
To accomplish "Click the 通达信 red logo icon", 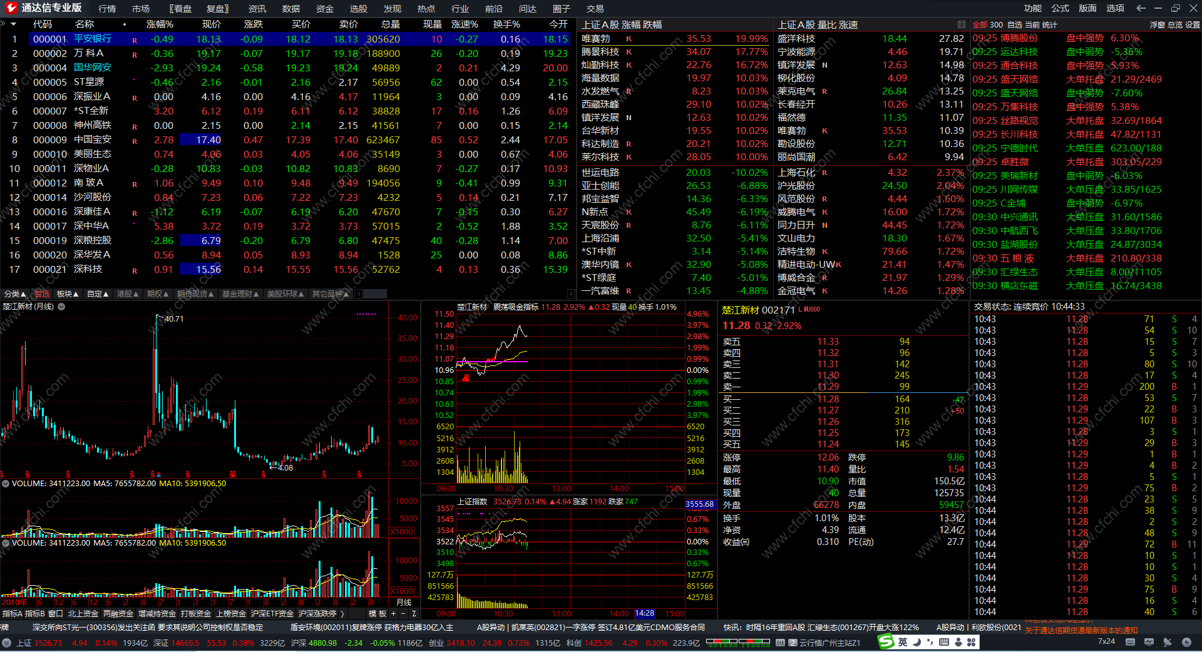I will [x=11, y=8].
